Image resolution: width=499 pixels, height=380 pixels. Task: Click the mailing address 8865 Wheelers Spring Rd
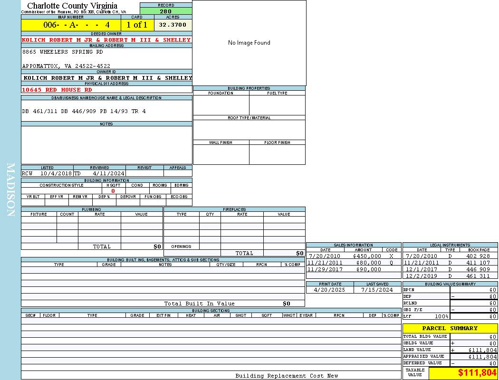tap(62, 52)
